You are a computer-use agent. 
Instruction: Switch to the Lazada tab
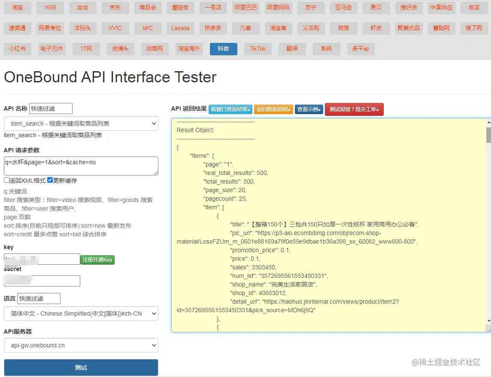coord(180,28)
